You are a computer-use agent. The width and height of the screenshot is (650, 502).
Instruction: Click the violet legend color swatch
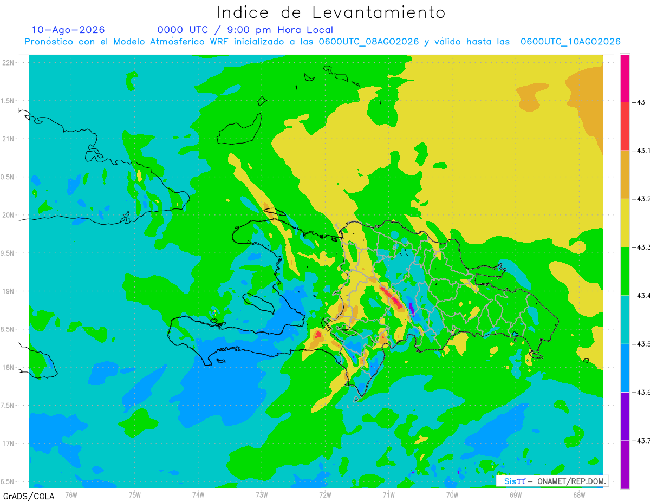click(625, 416)
